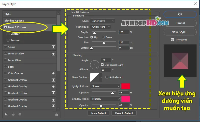Click the Soften value field showing 0
This screenshot has width=200, height=122.
click(x=123, y=48)
